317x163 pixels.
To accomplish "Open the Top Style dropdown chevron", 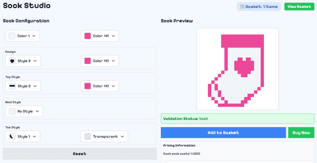I will coord(35,86).
